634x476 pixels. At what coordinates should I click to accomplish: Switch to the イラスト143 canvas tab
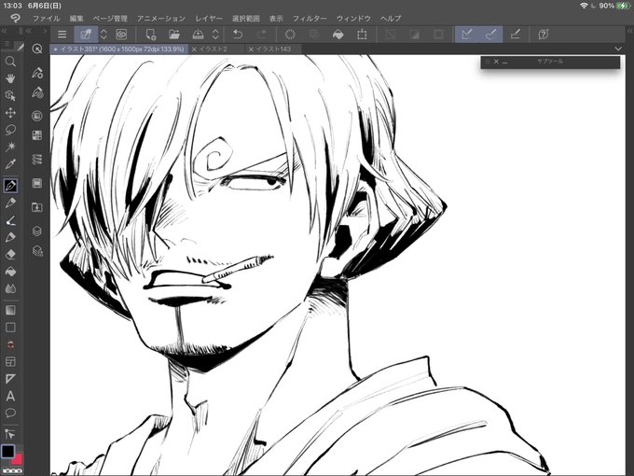(273, 49)
